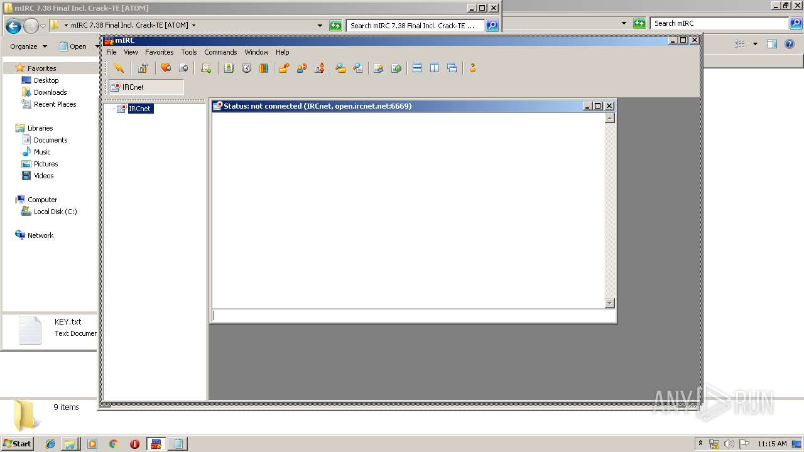Tile windows horizontally in mIRC toolbar
This screenshot has height=452, width=804.
coord(417,68)
